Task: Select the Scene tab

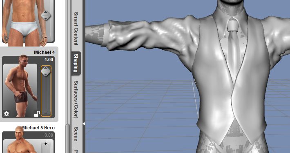Action: tap(76, 133)
